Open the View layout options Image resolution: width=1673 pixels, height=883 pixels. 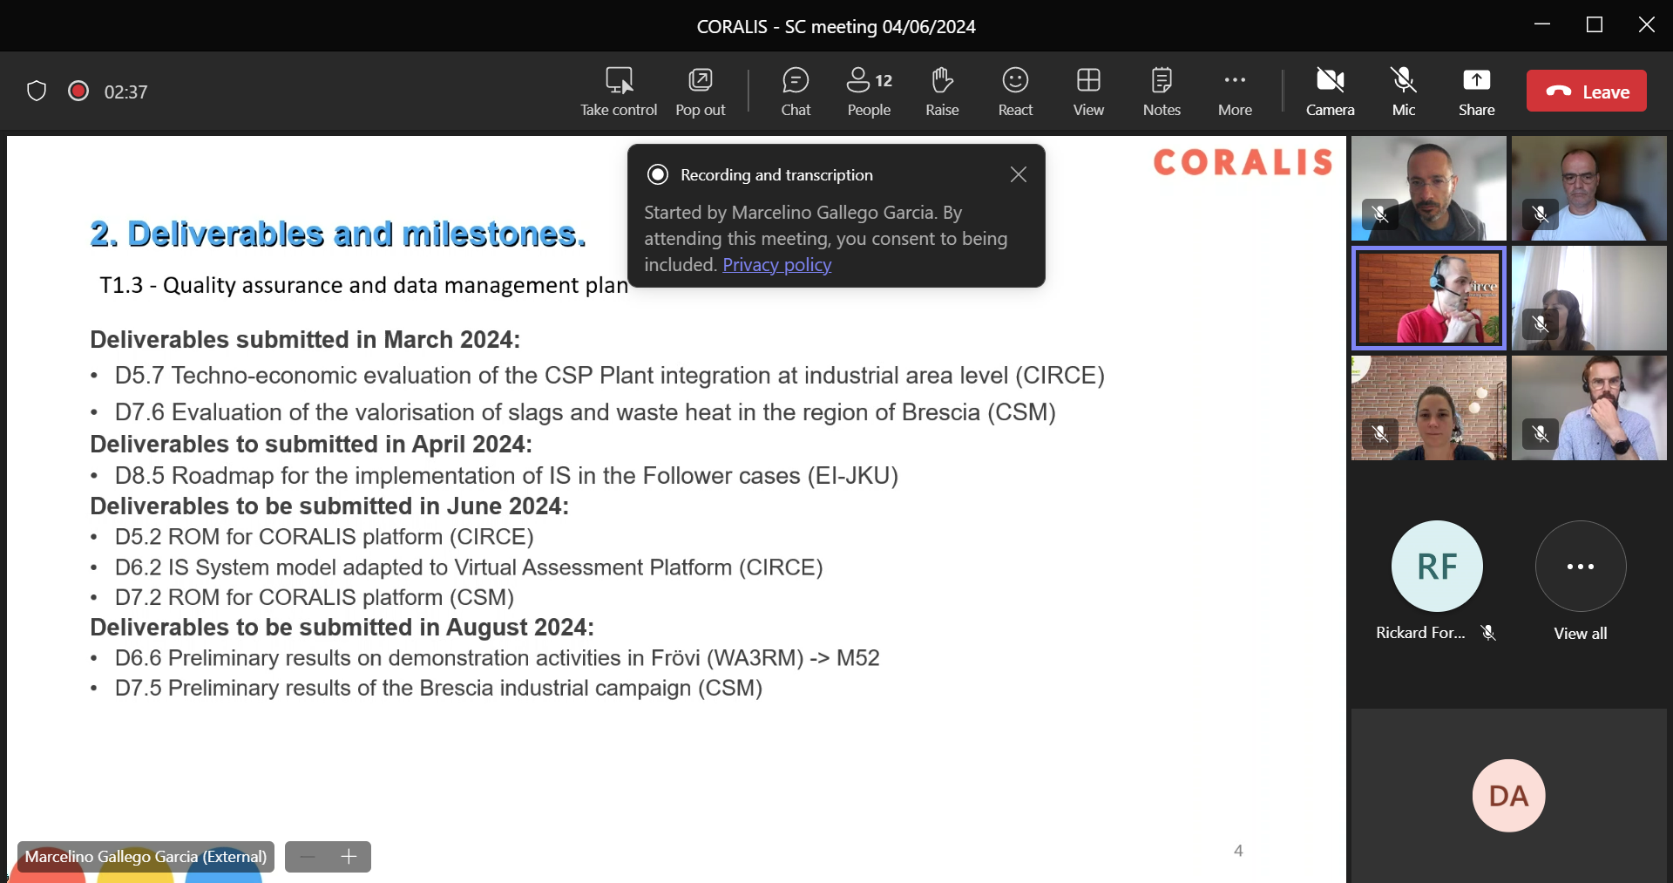pos(1088,92)
